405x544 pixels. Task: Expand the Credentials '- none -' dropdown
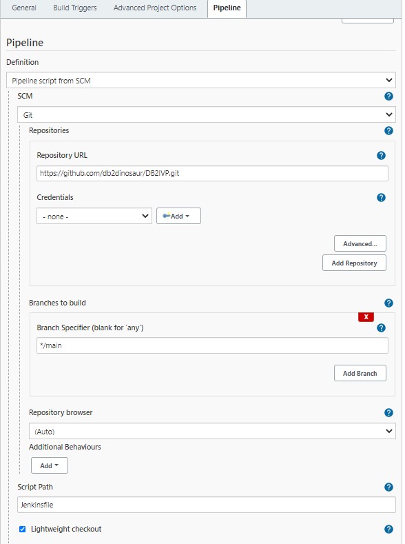pos(94,216)
